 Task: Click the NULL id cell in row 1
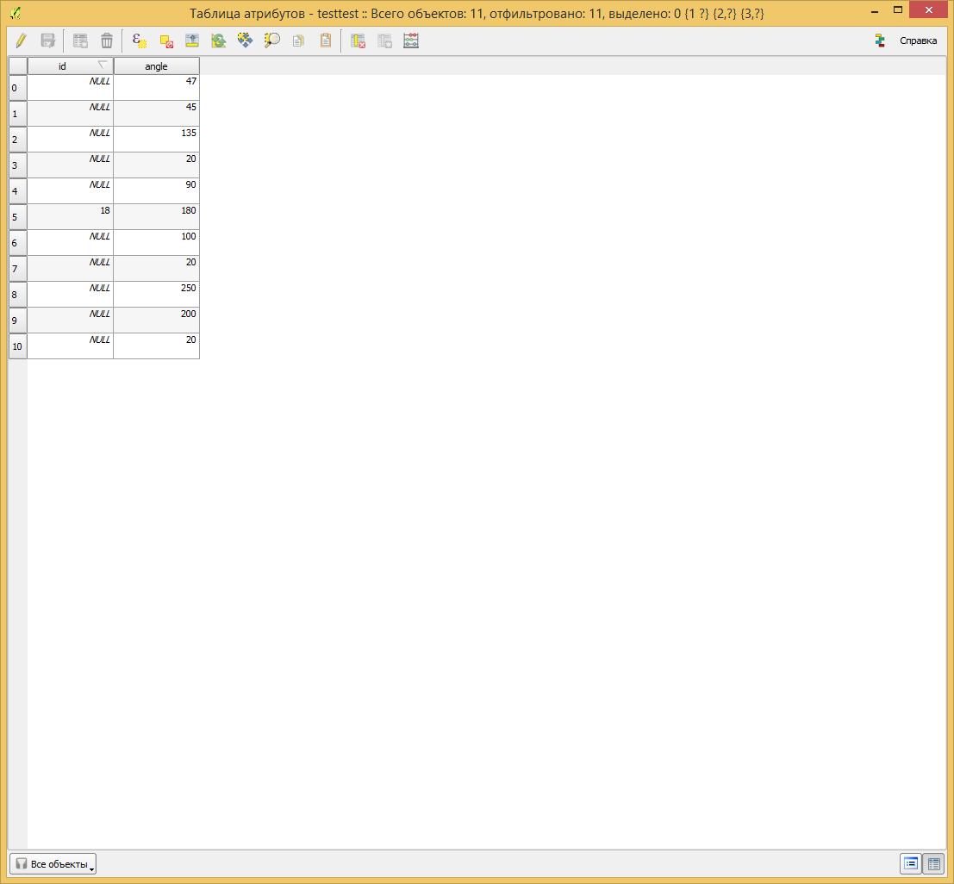(x=71, y=114)
